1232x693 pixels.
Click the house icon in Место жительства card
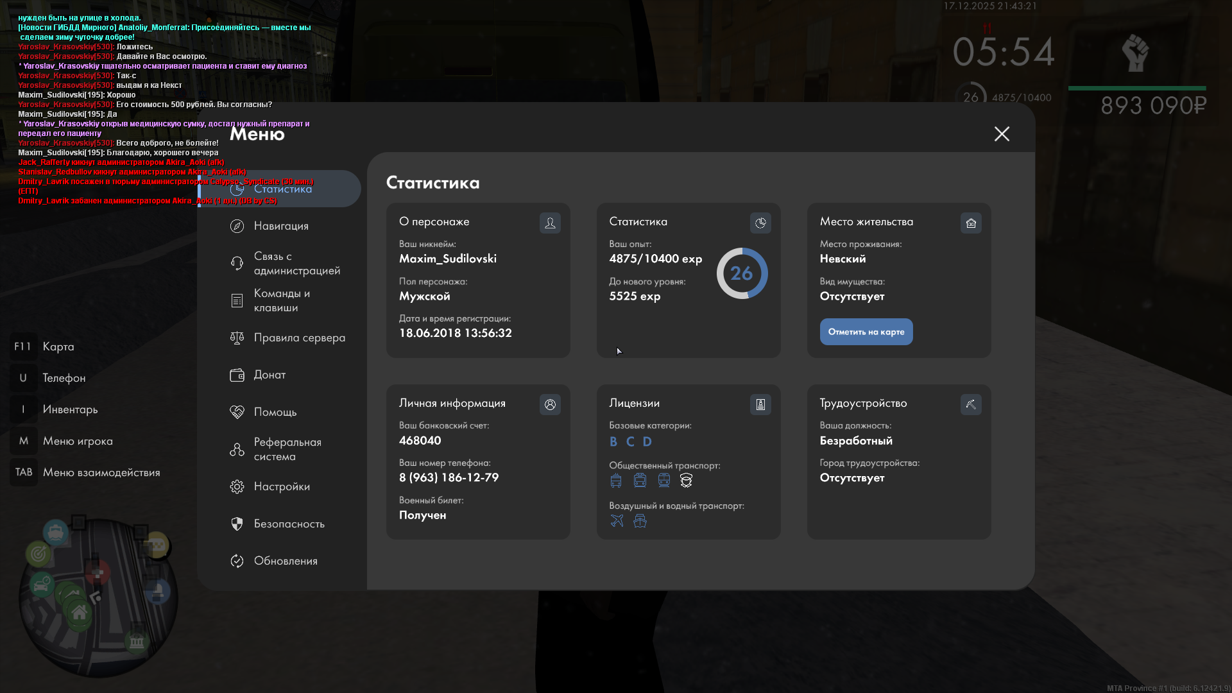[x=971, y=223]
